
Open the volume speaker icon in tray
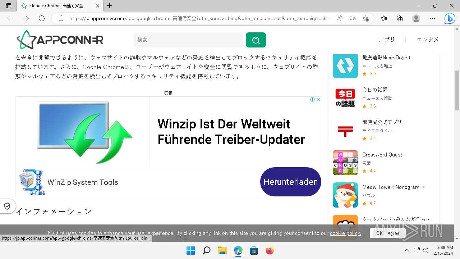click(x=426, y=250)
